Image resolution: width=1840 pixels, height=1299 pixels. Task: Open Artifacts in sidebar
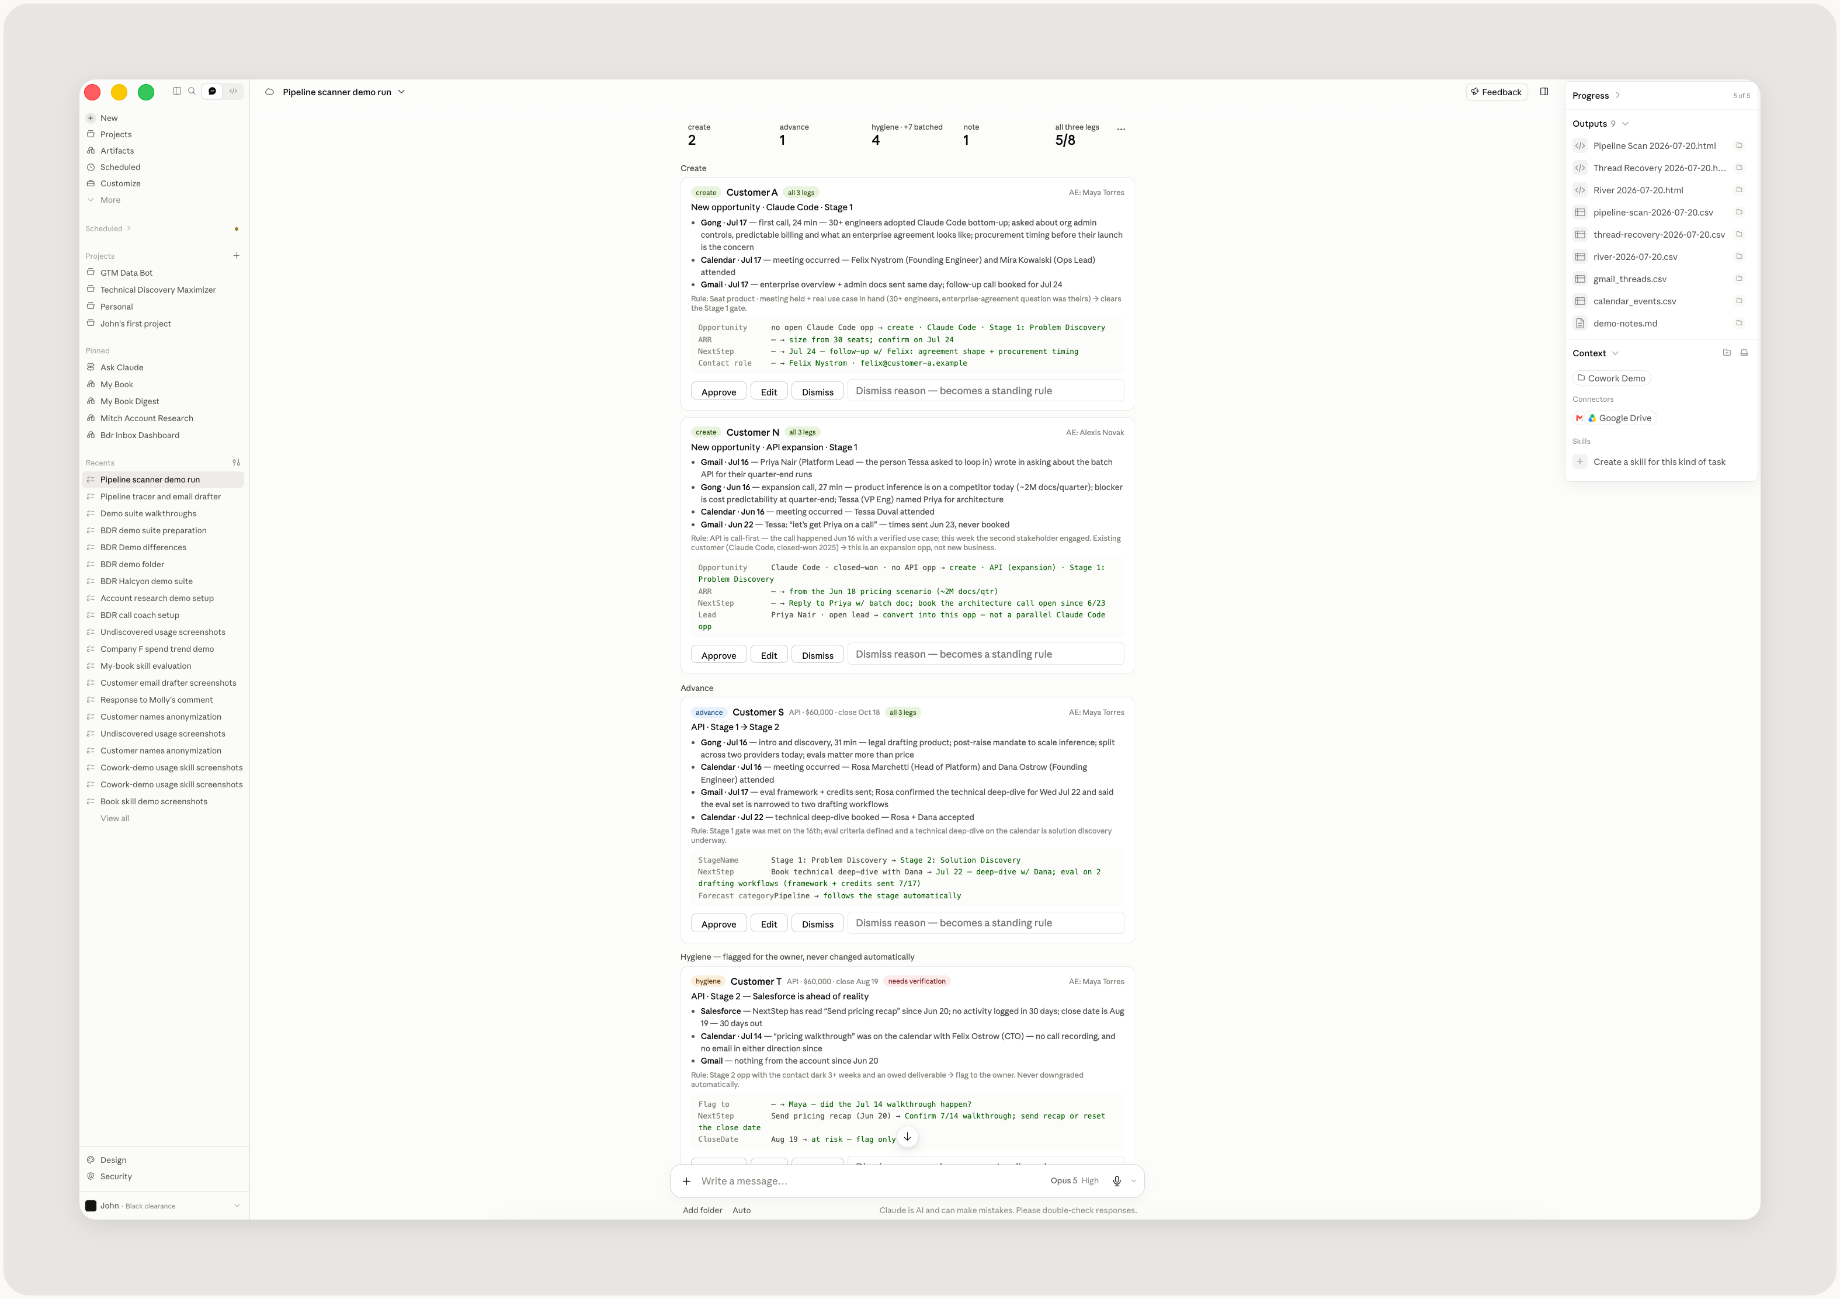click(117, 151)
